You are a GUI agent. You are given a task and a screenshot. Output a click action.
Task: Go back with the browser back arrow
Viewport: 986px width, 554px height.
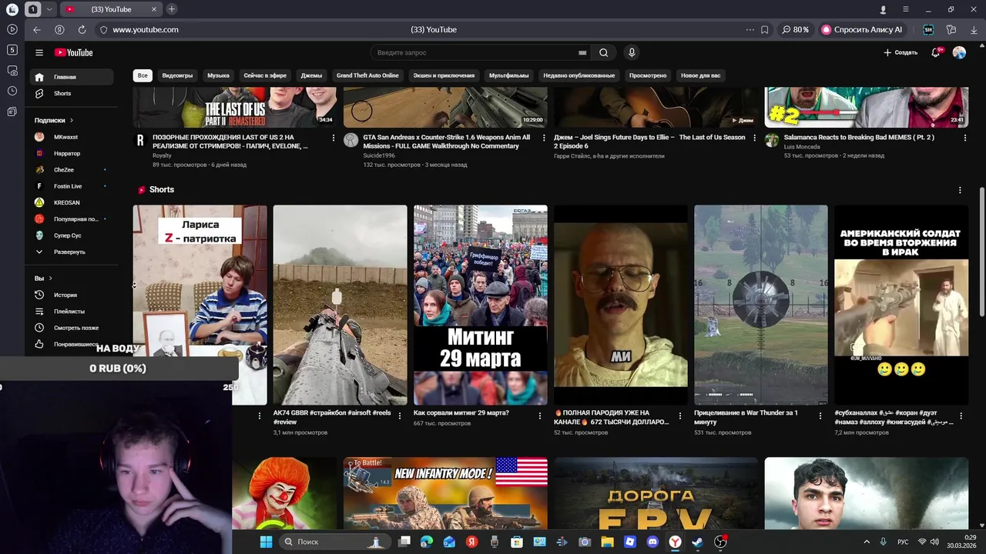point(36,29)
